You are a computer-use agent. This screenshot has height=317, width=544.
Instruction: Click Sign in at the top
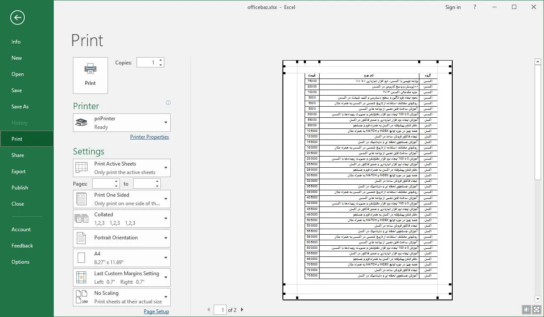coord(453,7)
